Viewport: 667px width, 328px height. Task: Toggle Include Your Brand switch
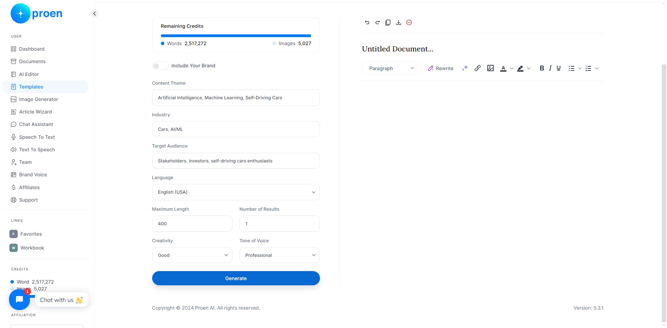click(x=160, y=66)
